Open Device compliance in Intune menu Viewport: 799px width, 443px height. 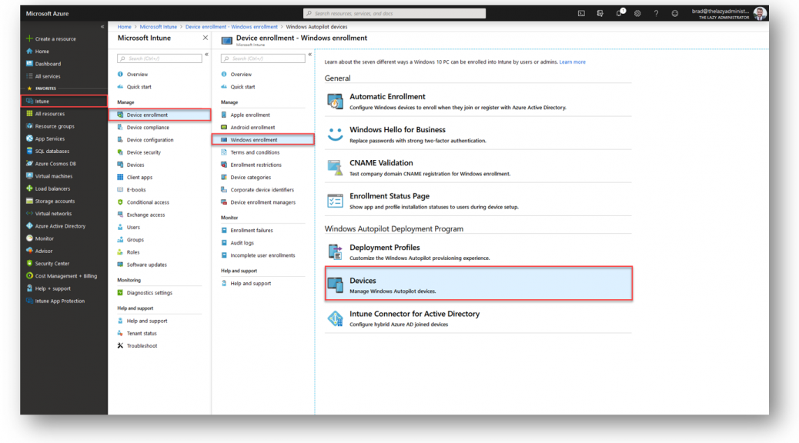[148, 128]
